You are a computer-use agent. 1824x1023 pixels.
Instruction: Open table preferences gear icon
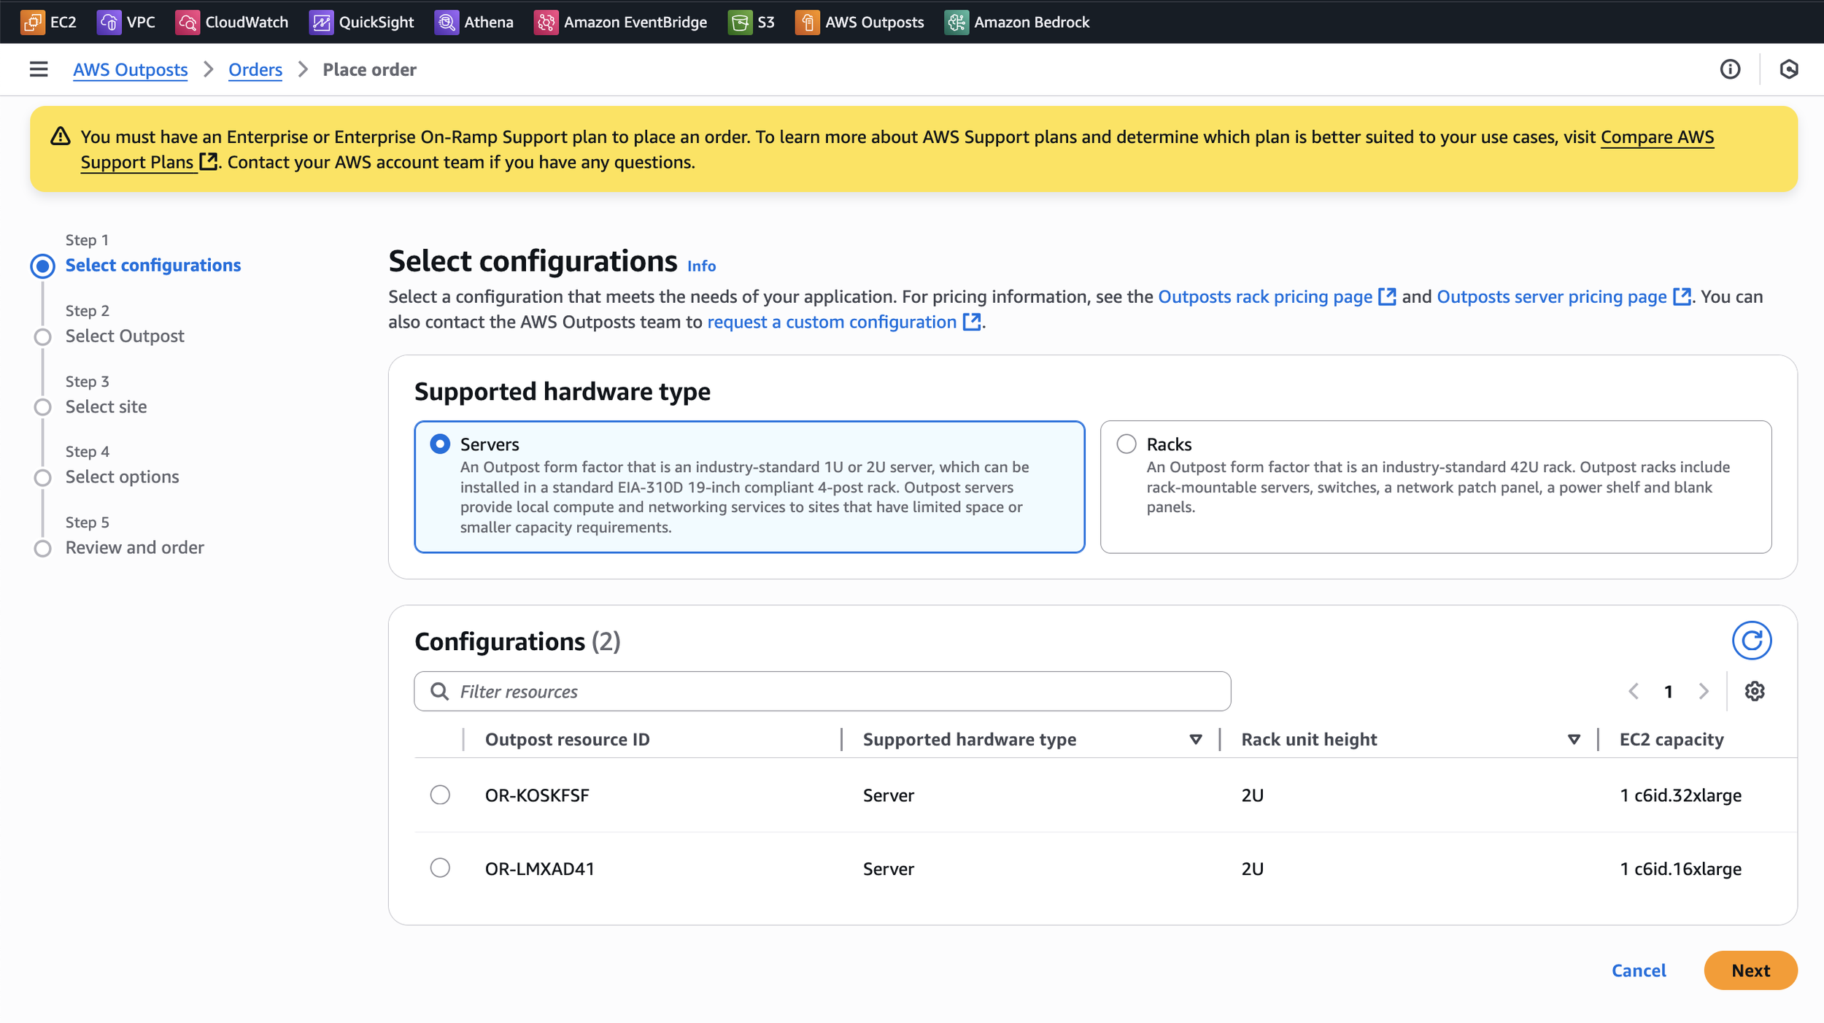click(x=1755, y=691)
